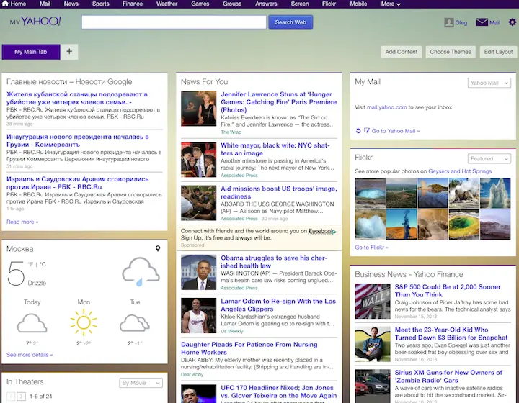Open settings gear icon
The height and width of the screenshot is (403, 519).
coord(512,22)
